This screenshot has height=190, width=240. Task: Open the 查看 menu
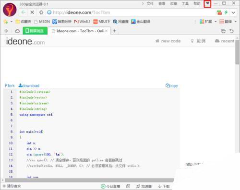[162, 3]
